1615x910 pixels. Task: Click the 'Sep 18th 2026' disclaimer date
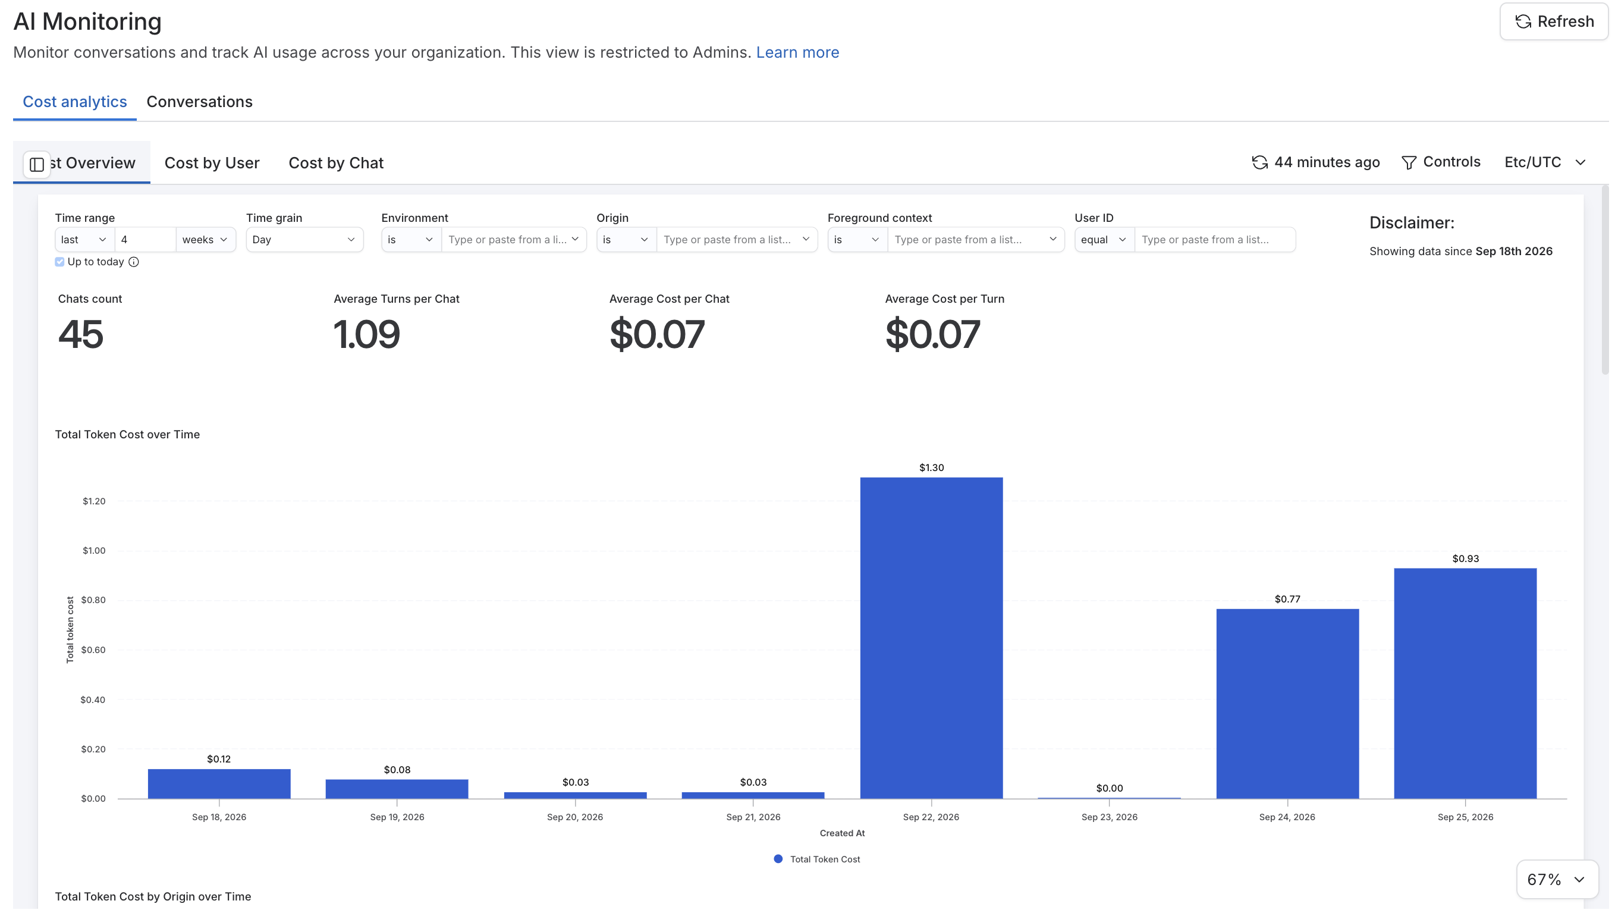pyautogui.click(x=1513, y=252)
